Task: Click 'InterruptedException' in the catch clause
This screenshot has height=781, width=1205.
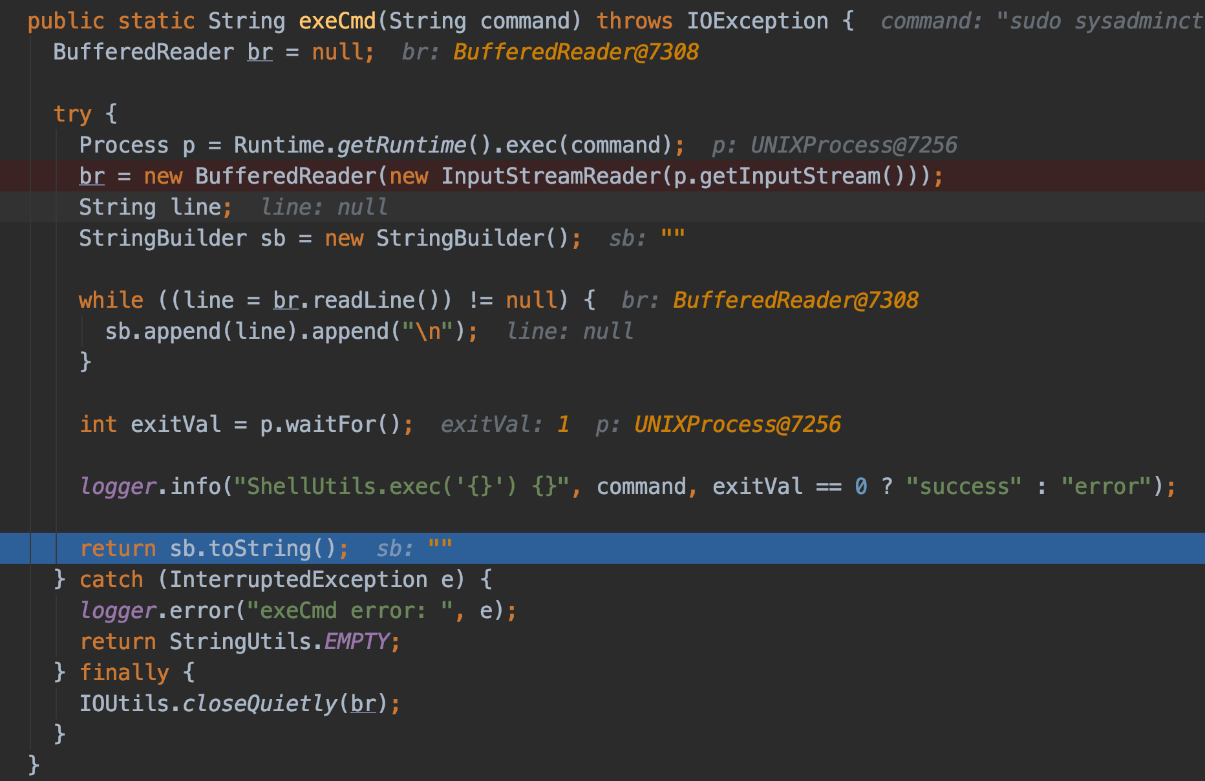Action: [298, 580]
